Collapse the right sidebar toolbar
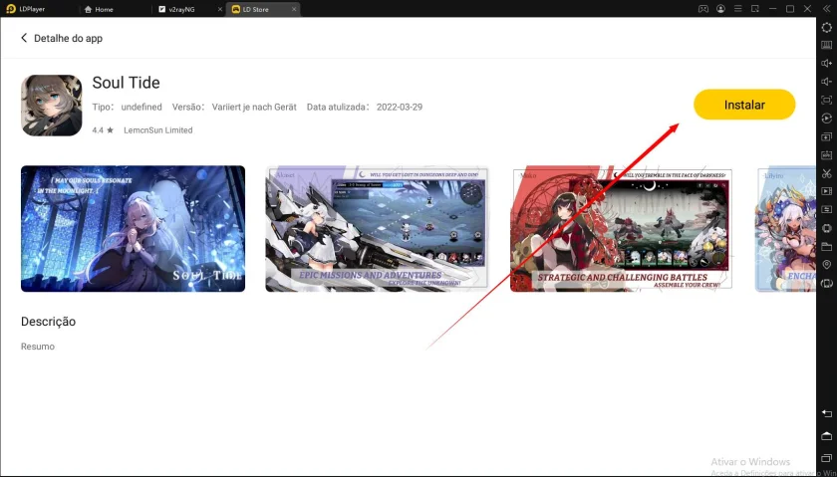The image size is (837, 477). click(827, 9)
